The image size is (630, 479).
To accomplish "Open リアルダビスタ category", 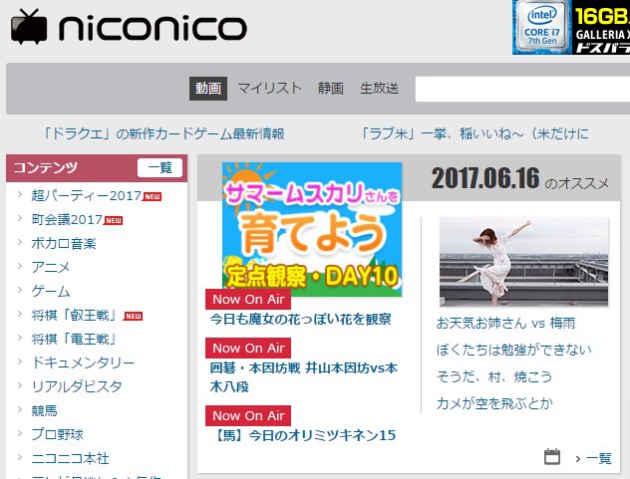I will pyautogui.click(x=77, y=386).
